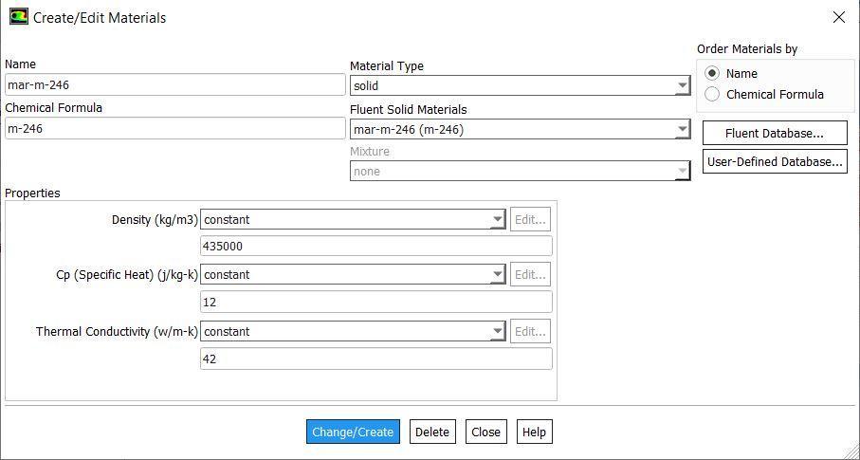
Task: Open the Density method dropdown
Action: [353, 220]
